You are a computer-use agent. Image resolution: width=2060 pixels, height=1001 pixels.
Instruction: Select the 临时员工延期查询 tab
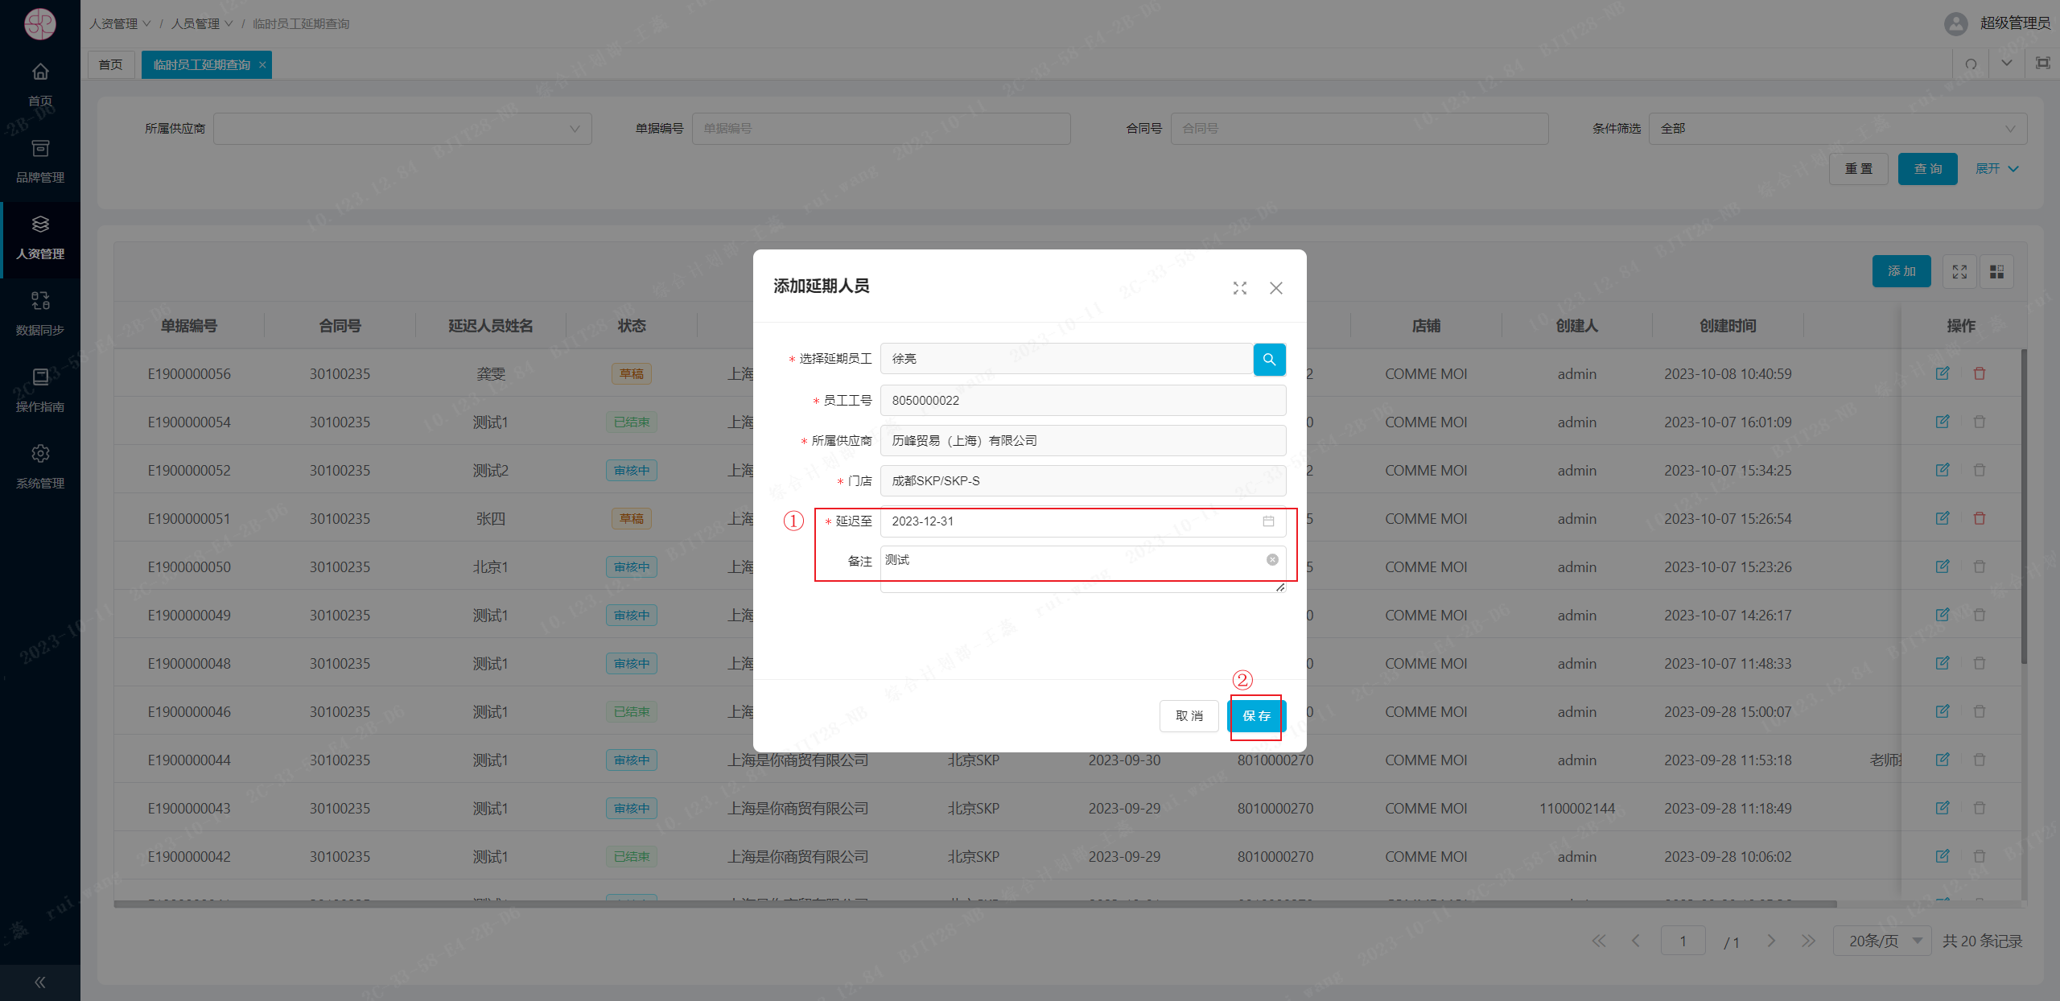202,64
